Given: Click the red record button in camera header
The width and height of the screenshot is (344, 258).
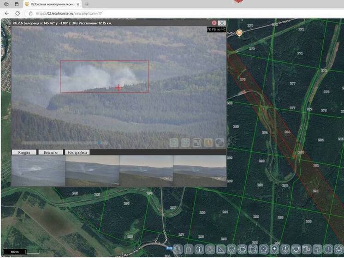Looking at the screenshot, I should coord(214,23).
